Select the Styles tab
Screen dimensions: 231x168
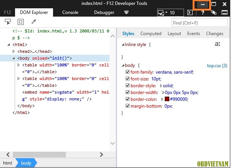point(128,34)
